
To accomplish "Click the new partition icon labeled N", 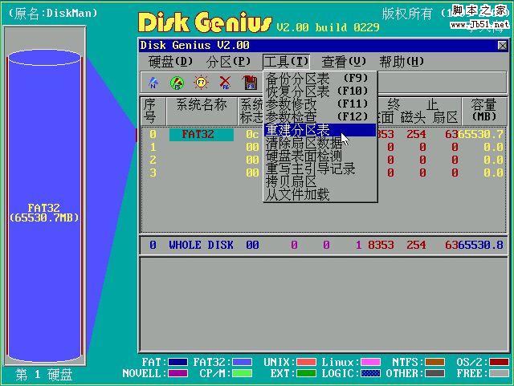I will (x=153, y=82).
